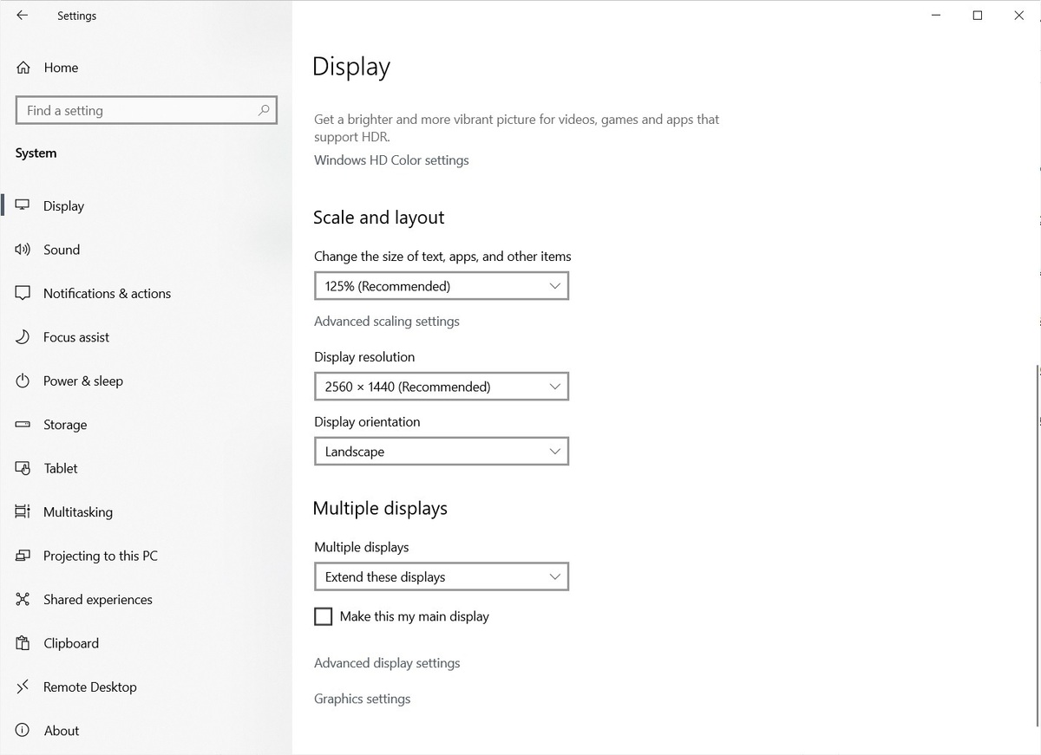The width and height of the screenshot is (1041, 755).
Task: Open Windows HD Color settings link
Action: click(391, 160)
